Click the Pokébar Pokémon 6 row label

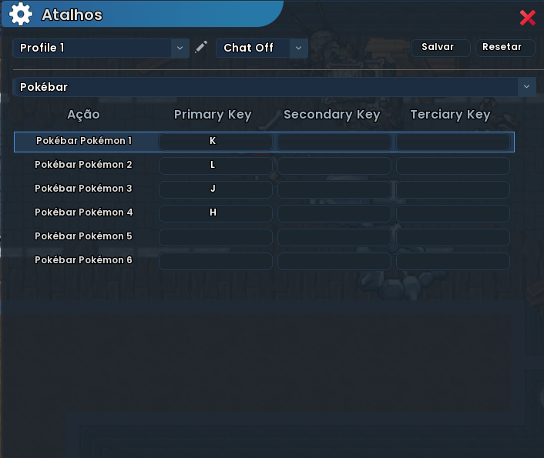point(83,260)
